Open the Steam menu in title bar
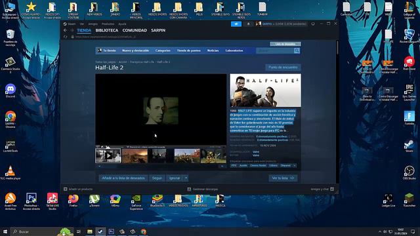The image size is (420, 236). pos(70,24)
